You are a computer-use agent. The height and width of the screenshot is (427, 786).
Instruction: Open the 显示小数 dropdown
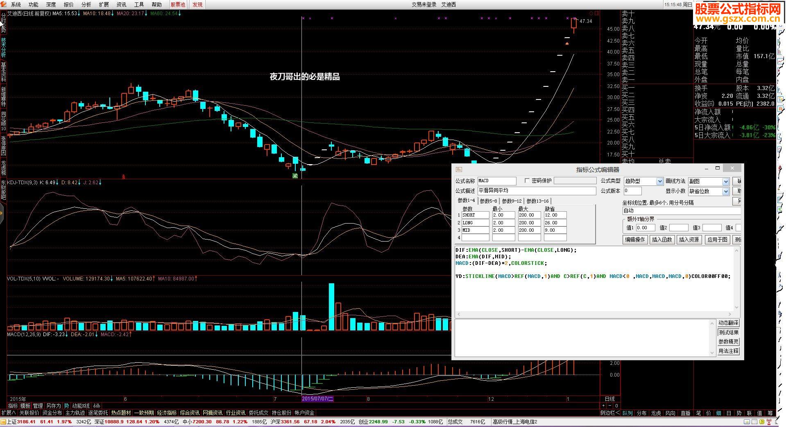tap(726, 191)
